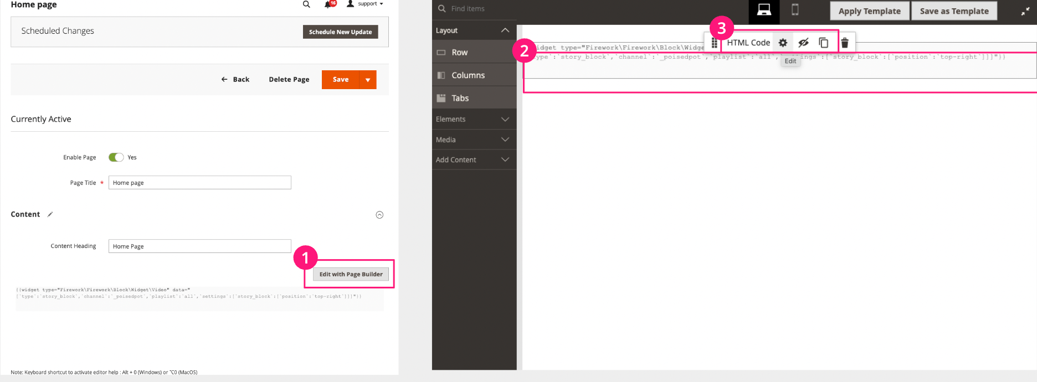Toggle the Enable Page switch
Image resolution: width=1037 pixels, height=382 pixels.
point(116,157)
